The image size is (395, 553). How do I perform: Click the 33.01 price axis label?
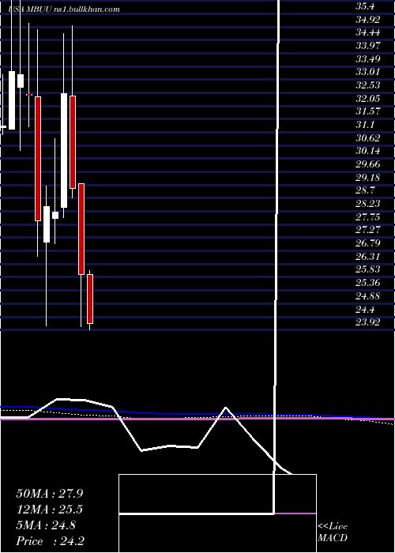(368, 72)
